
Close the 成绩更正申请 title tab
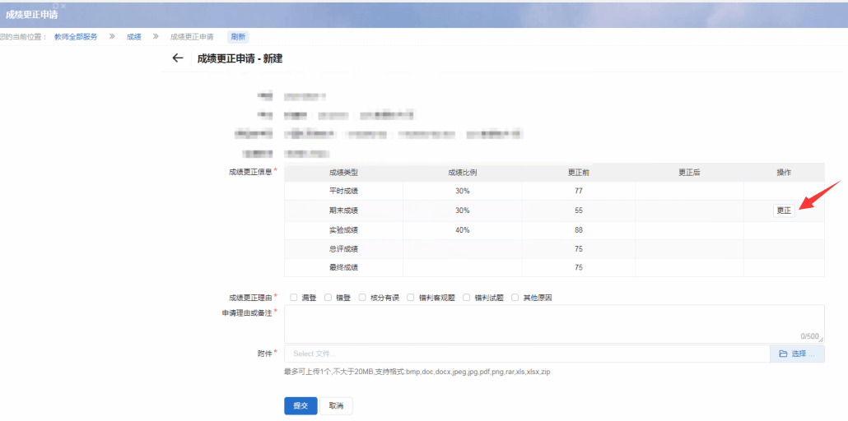click(63, 7)
